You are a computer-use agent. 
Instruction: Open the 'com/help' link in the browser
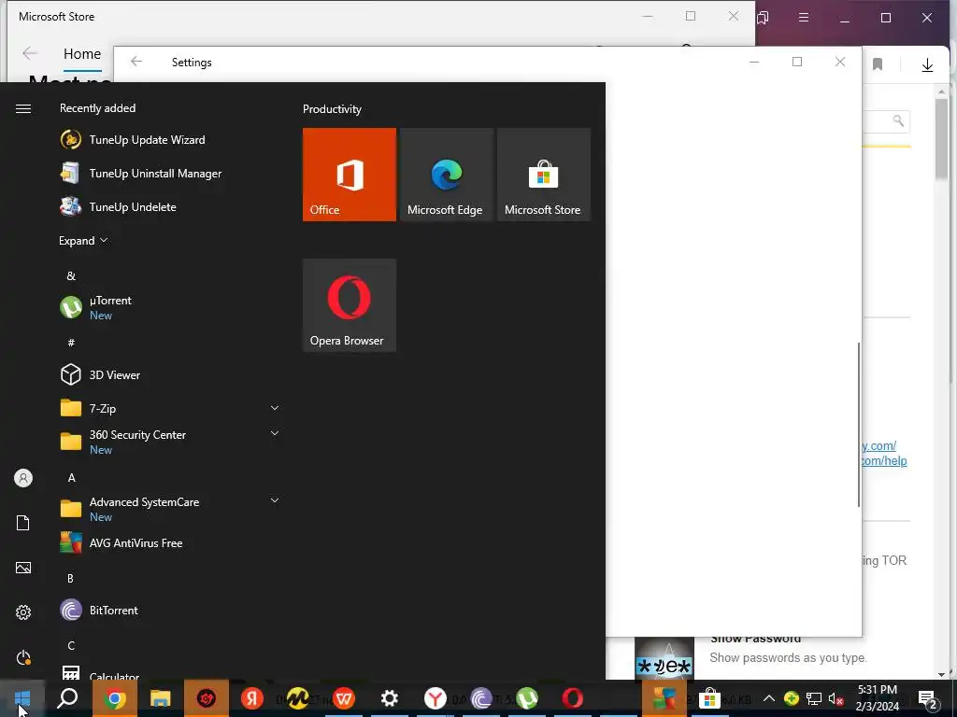884,461
